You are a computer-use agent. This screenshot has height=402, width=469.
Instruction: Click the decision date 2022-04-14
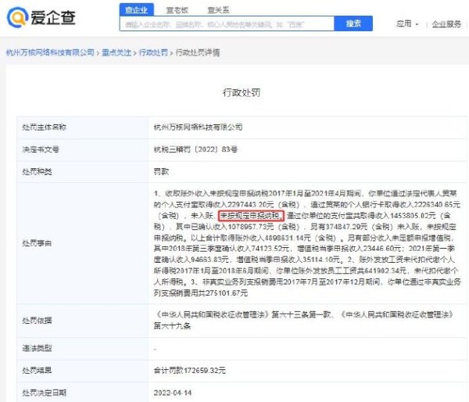click(171, 392)
